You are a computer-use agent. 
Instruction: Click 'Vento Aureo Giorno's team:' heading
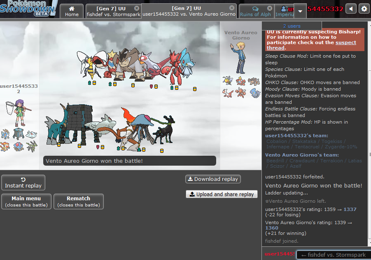(302, 155)
